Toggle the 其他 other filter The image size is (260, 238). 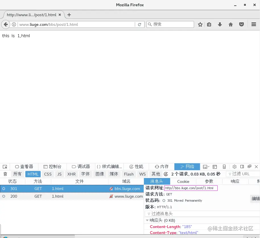coord(156,174)
